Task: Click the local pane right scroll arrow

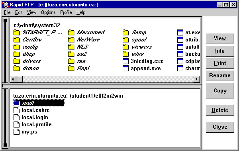Action: click(197, 79)
